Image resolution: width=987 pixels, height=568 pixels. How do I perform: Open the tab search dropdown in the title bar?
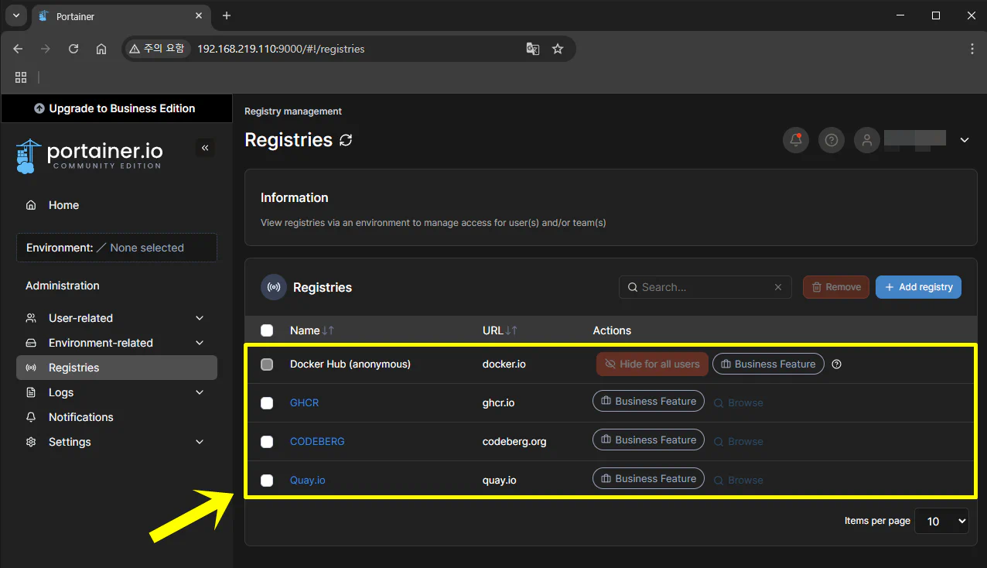coord(15,15)
